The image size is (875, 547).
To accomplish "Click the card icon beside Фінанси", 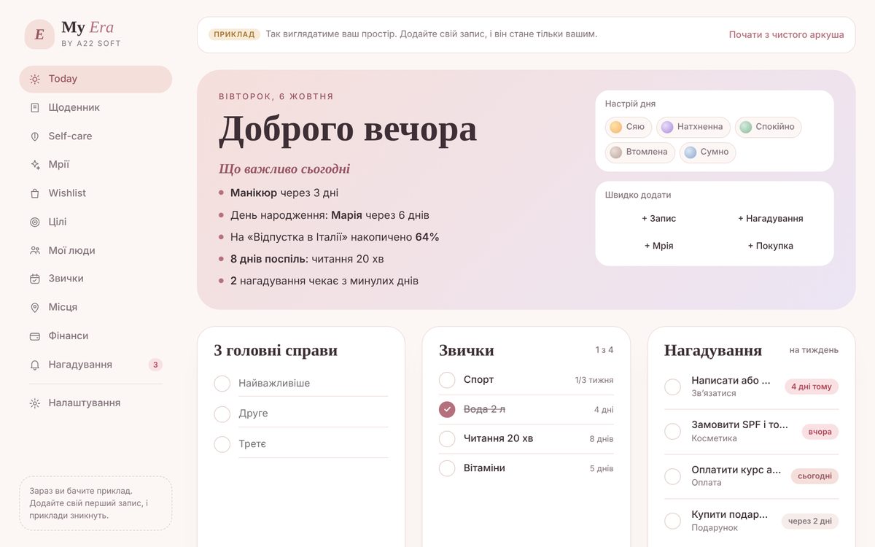I will tap(35, 336).
